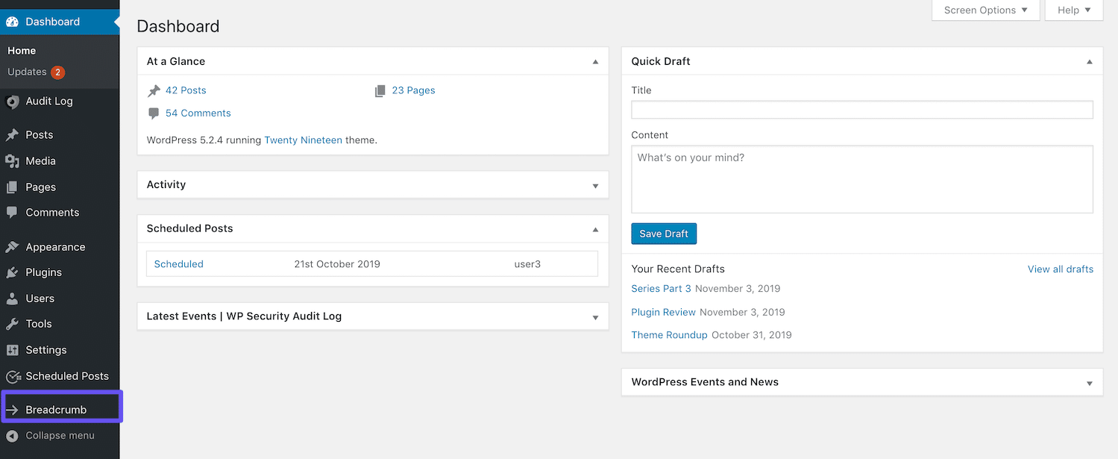Expand the WordPress Events and News section
1118x459 pixels.
click(x=1089, y=382)
